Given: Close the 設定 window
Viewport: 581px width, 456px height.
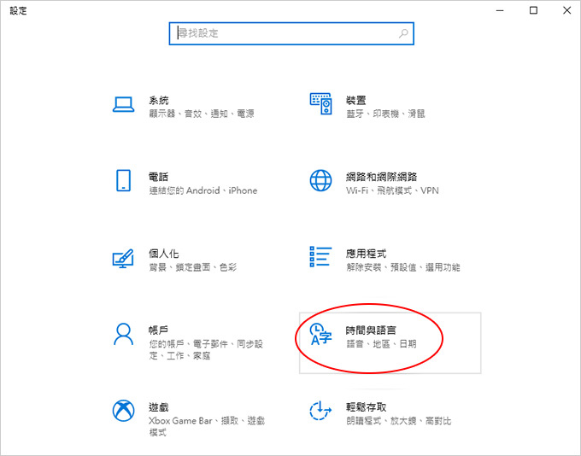Looking at the screenshot, I should click(567, 10).
